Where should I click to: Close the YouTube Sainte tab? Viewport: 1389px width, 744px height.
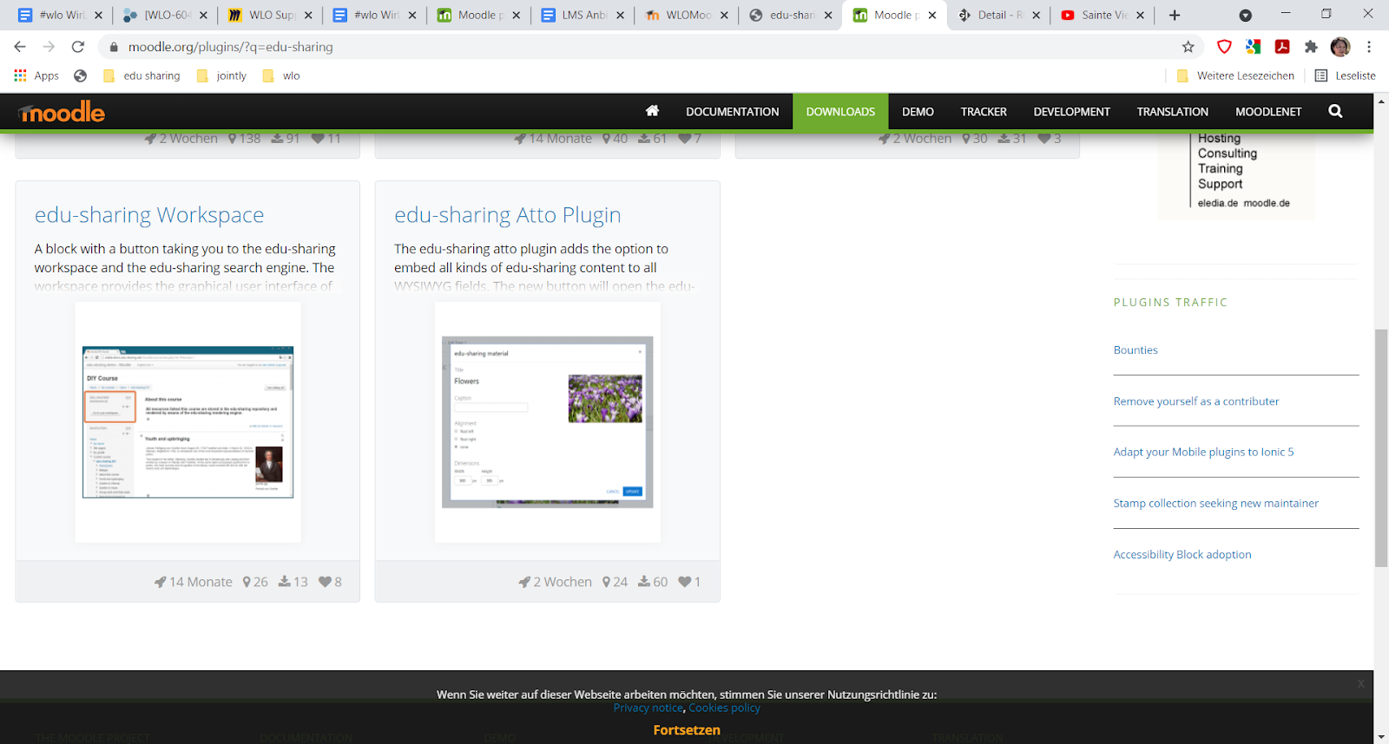point(1140,15)
